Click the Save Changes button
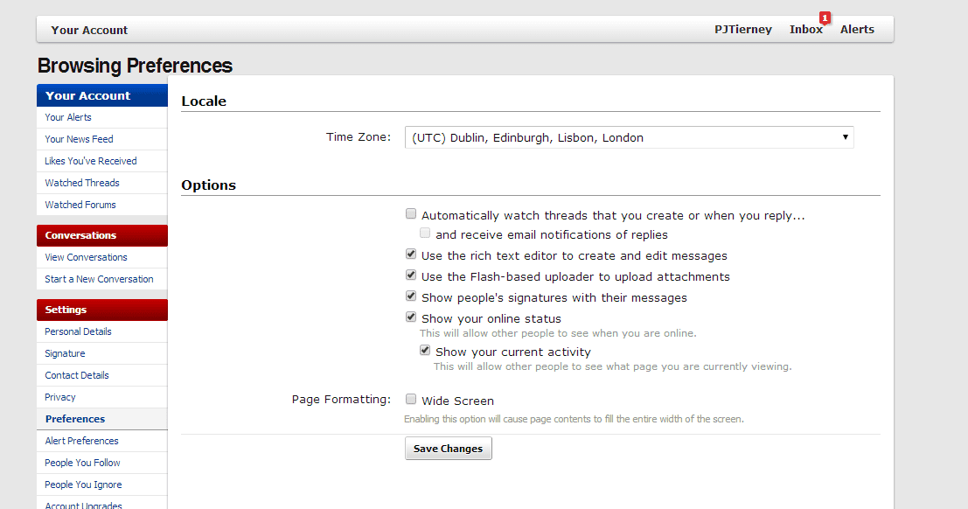This screenshot has height=509, width=968. pos(449,449)
